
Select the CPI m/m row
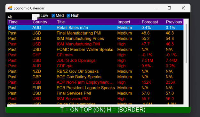pyautogui.click(x=96, y=55)
